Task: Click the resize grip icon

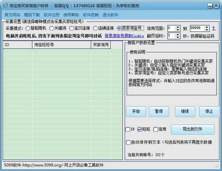Action: pos(217,166)
